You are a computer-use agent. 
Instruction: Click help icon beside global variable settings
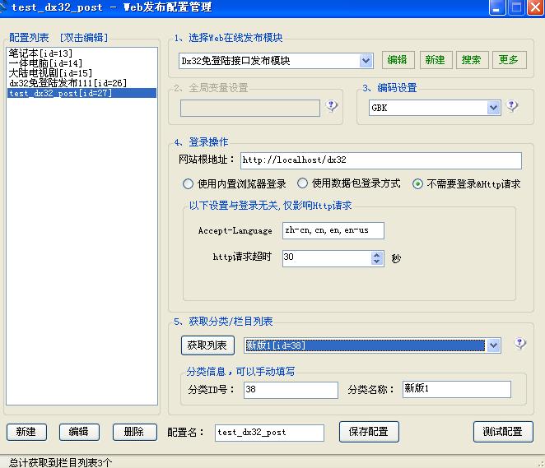coord(332,107)
